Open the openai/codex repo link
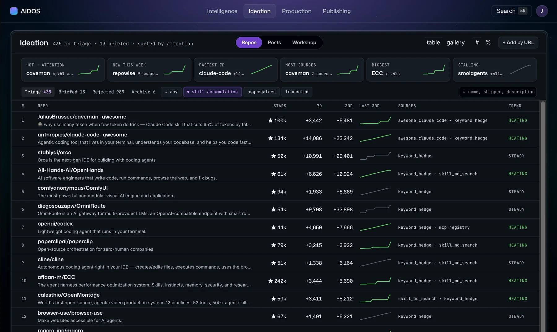 coord(55,224)
